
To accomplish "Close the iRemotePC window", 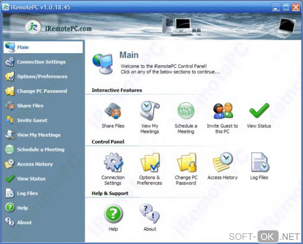I will [296, 7].
